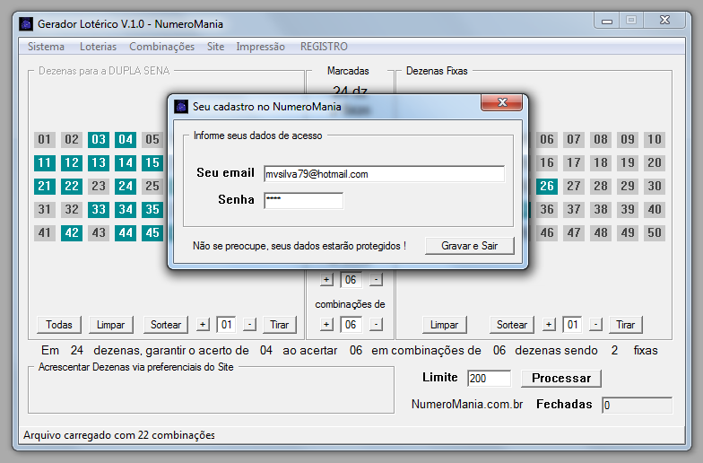Click the Processar button
Image resolution: width=703 pixels, height=463 pixels.
(x=561, y=379)
